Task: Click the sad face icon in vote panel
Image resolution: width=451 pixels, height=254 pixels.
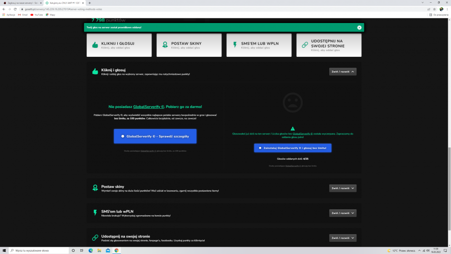Action: (293, 102)
